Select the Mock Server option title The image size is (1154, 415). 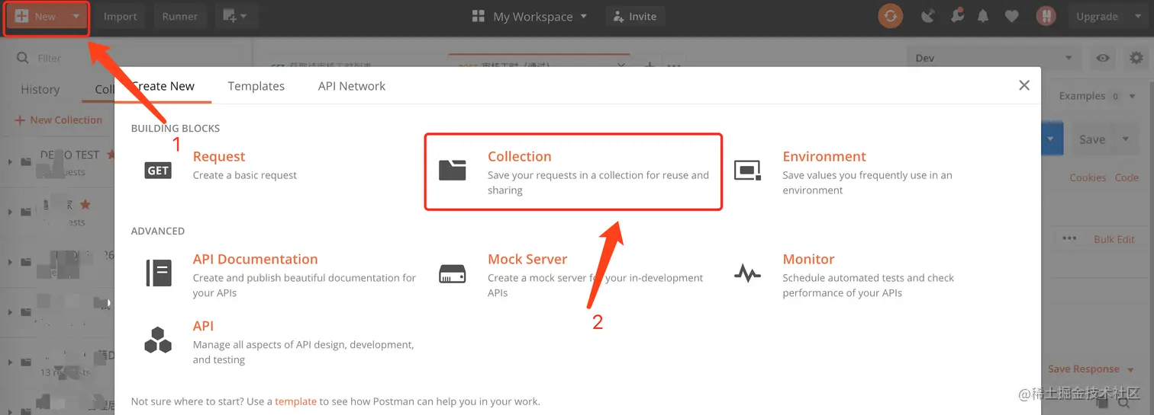point(527,259)
